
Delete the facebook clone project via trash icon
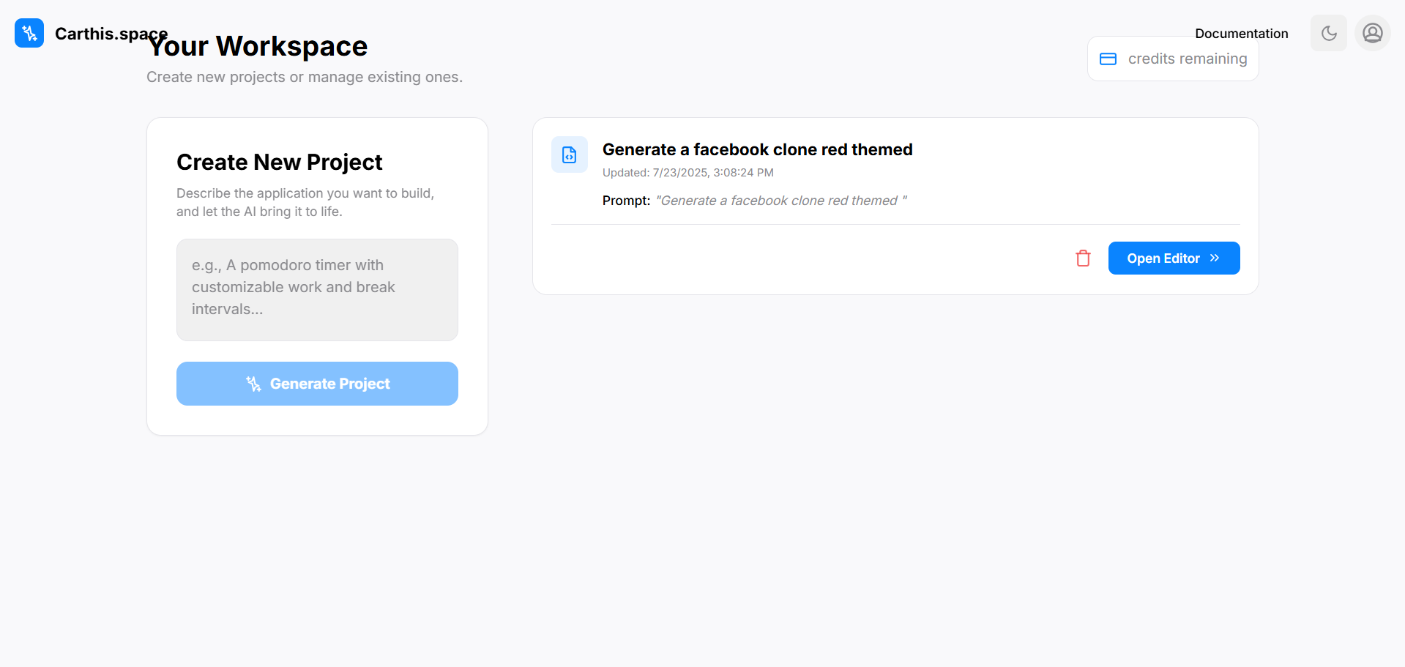point(1084,258)
